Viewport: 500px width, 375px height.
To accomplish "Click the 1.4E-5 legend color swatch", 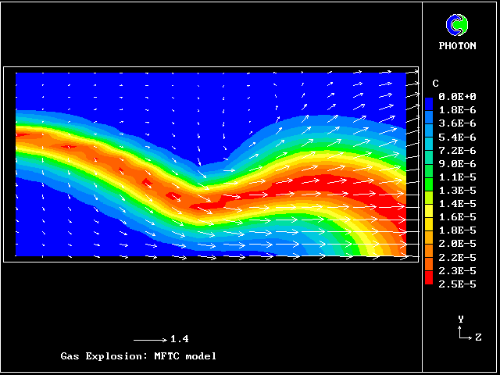I will point(430,203).
